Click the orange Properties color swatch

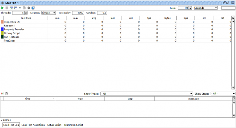[x=2, y=22]
